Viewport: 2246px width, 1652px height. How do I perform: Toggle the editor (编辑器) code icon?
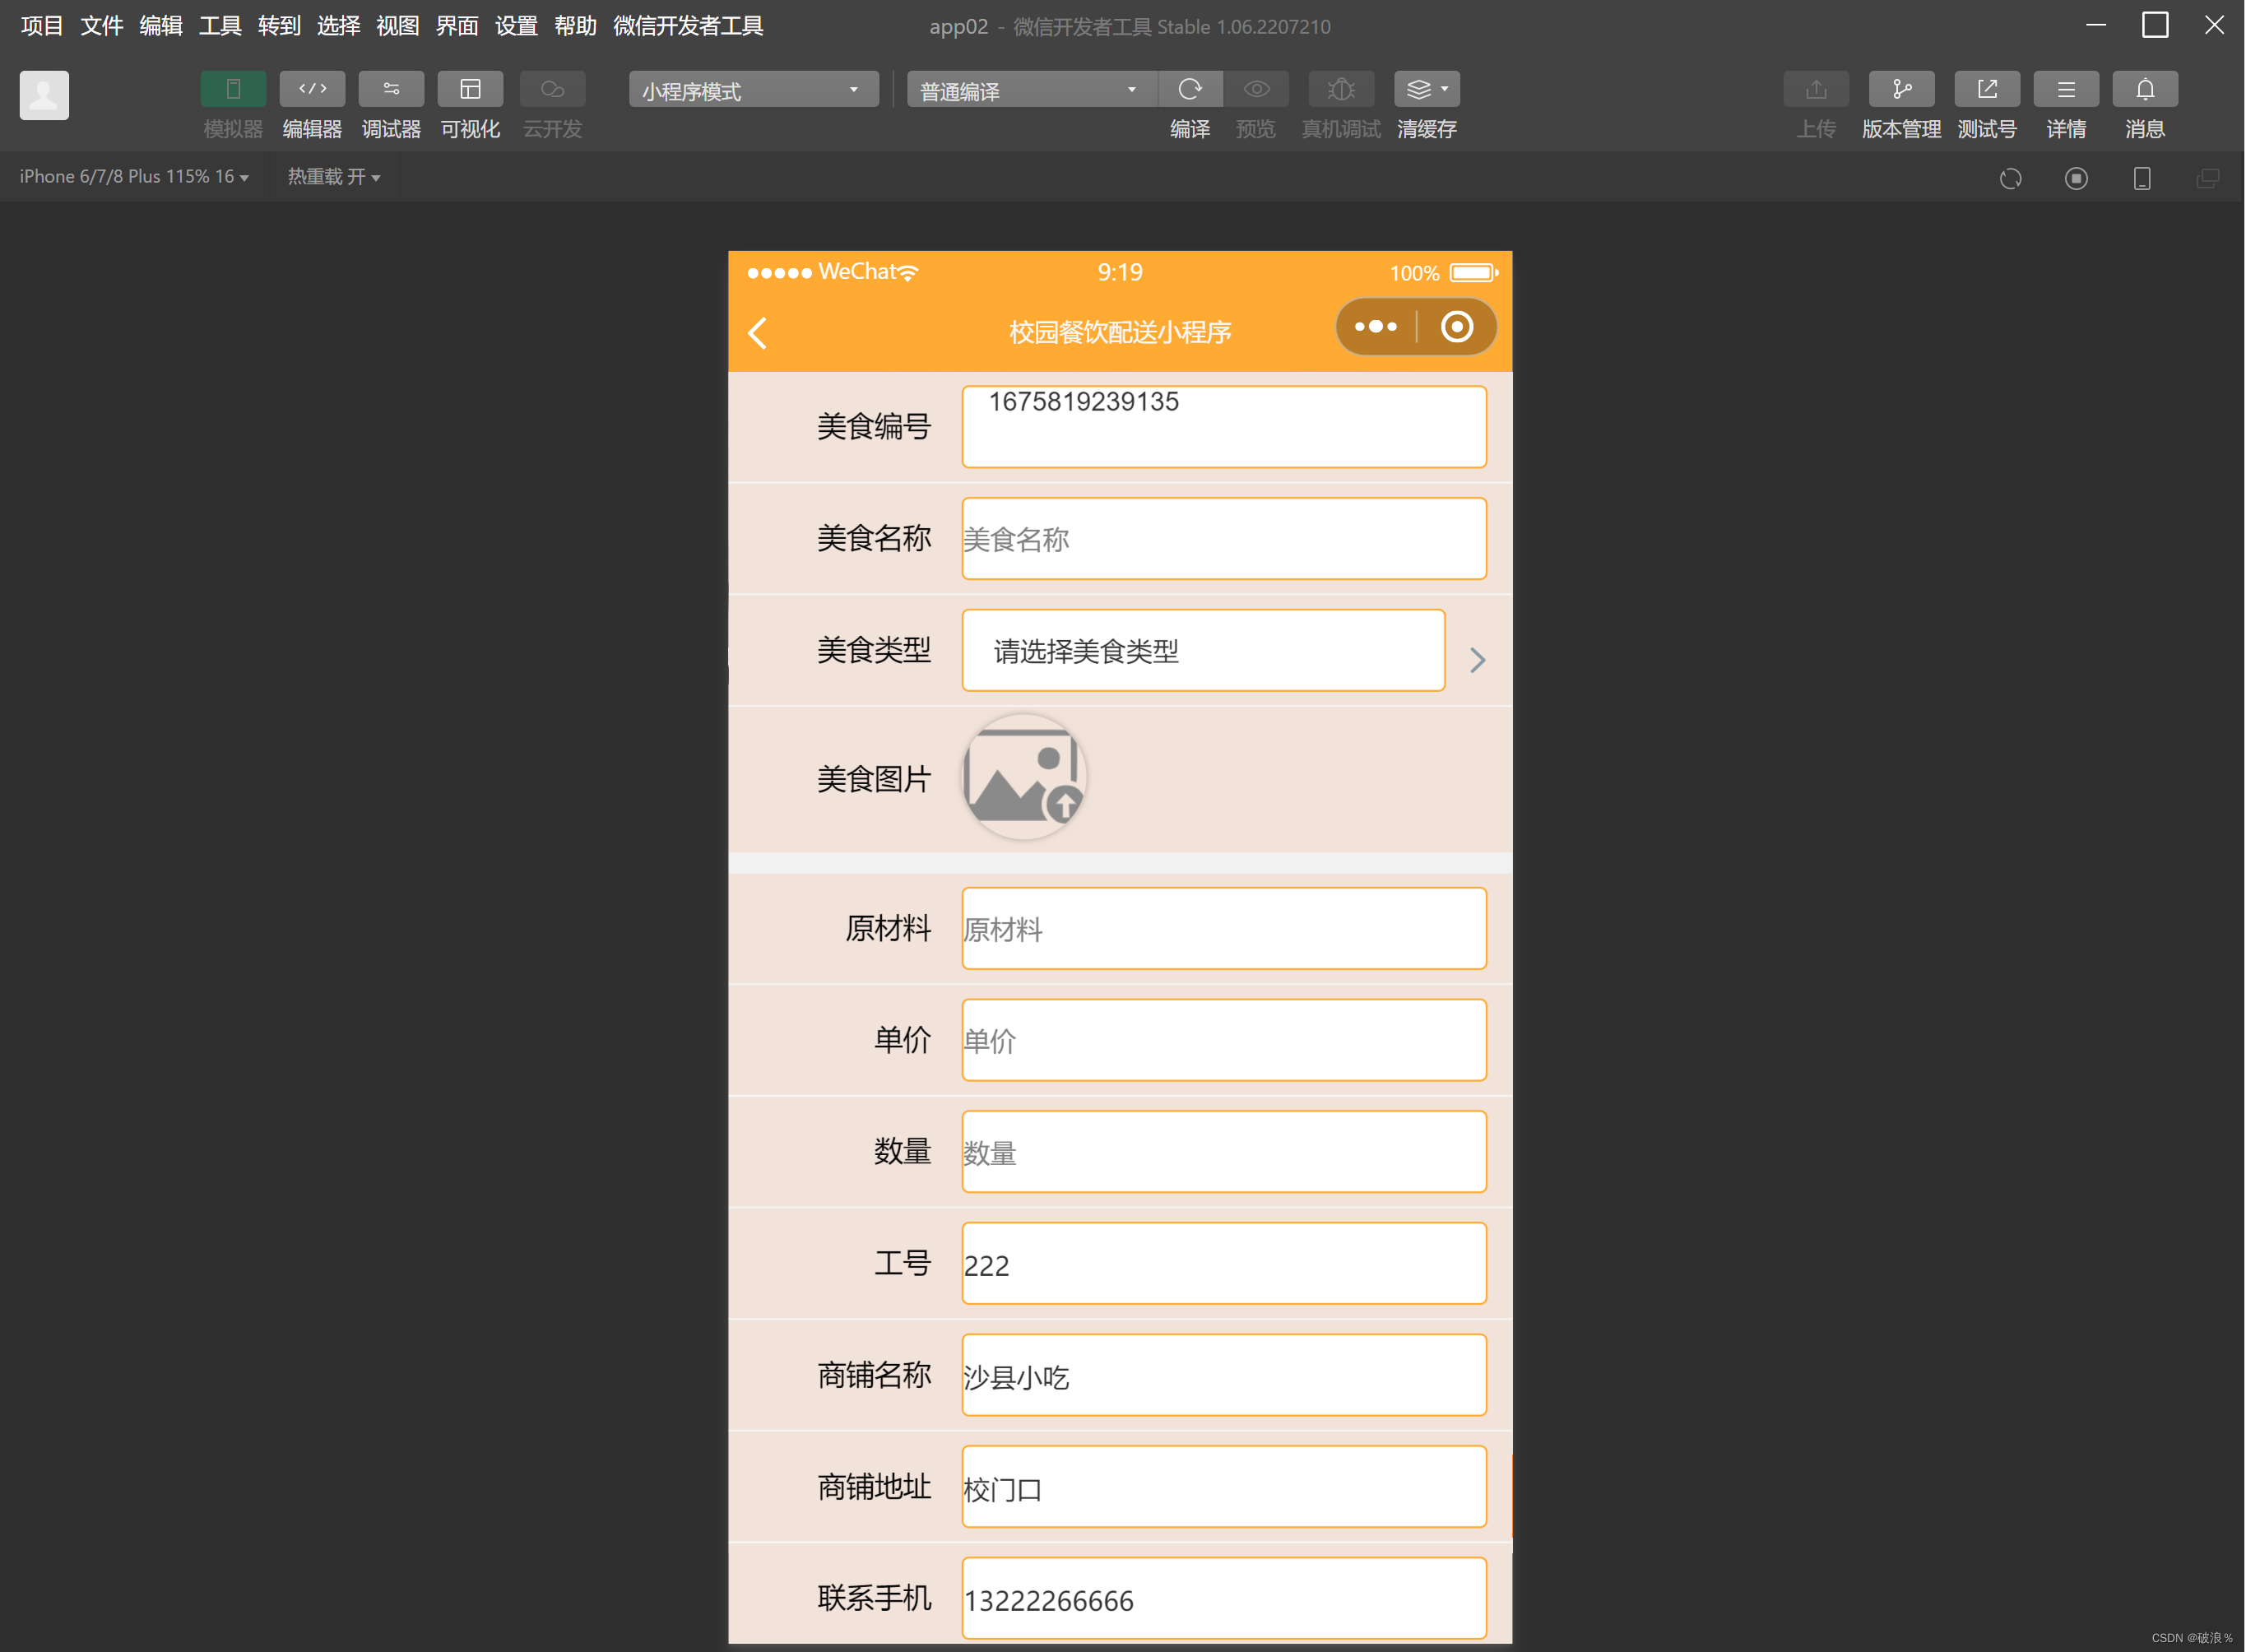point(312,90)
